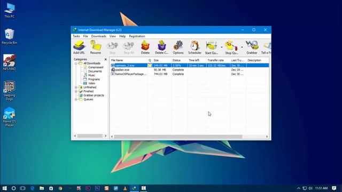Screen dimensions: 342x192
Task: Click the download list horizontal scrollbar
Action: coord(178,137)
